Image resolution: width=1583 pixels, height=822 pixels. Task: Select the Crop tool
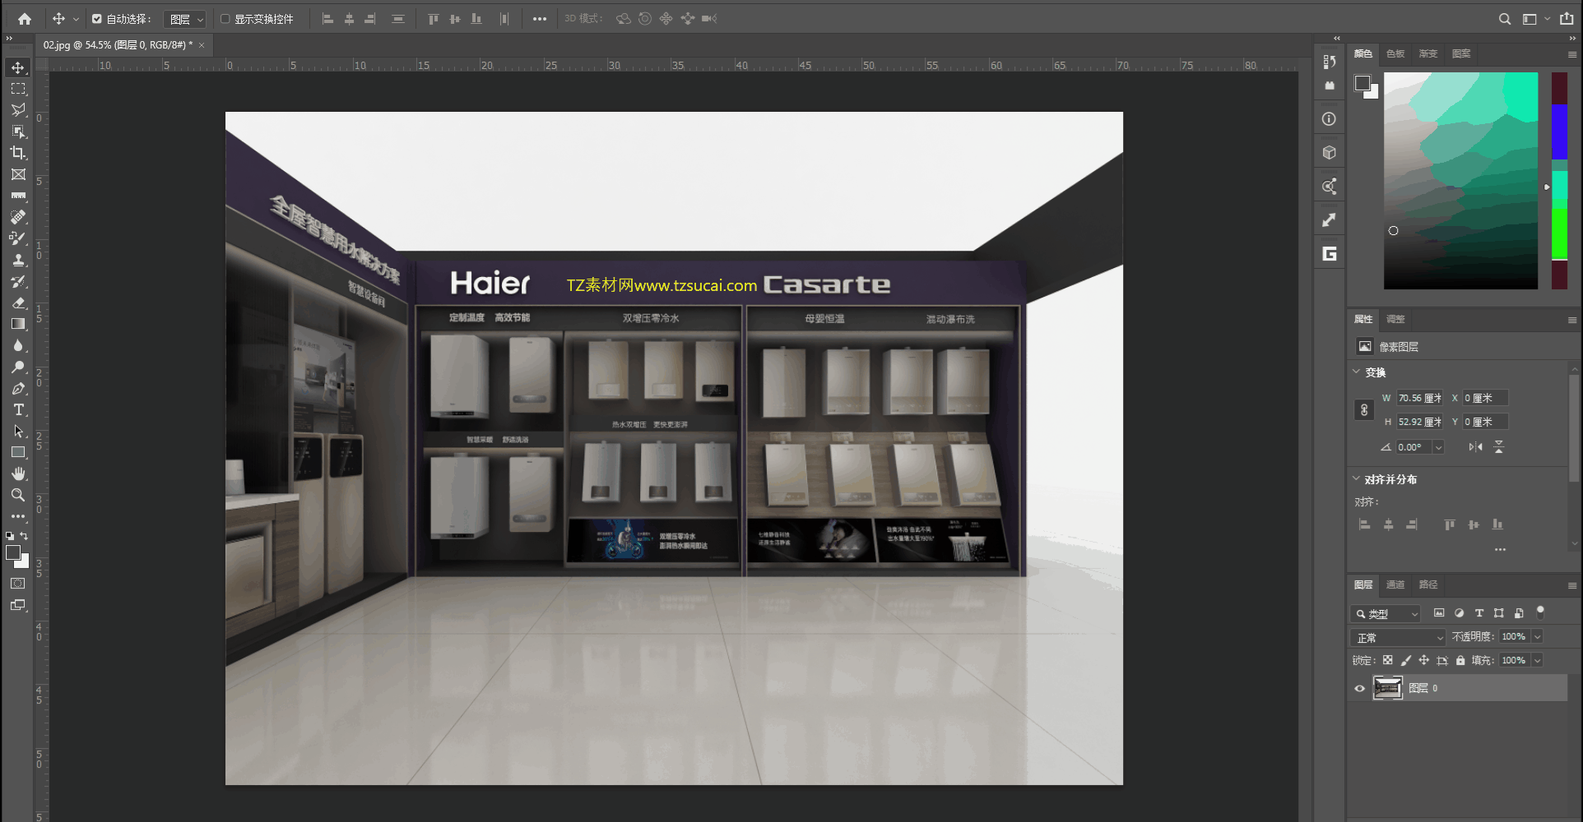pos(18,153)
